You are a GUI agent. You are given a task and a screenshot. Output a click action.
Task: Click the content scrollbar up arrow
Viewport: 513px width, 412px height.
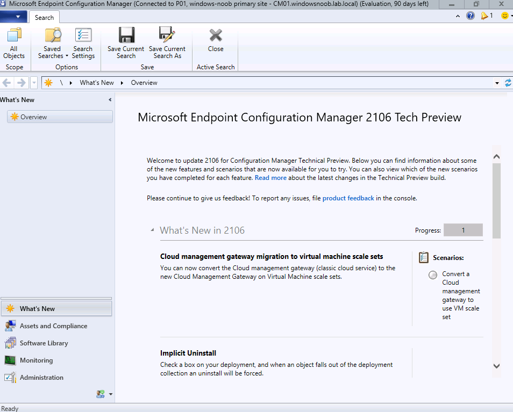click(x=496, y=156)
